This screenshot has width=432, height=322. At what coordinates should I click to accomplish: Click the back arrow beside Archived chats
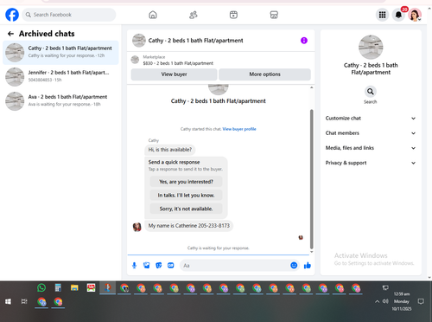point(10,34)
